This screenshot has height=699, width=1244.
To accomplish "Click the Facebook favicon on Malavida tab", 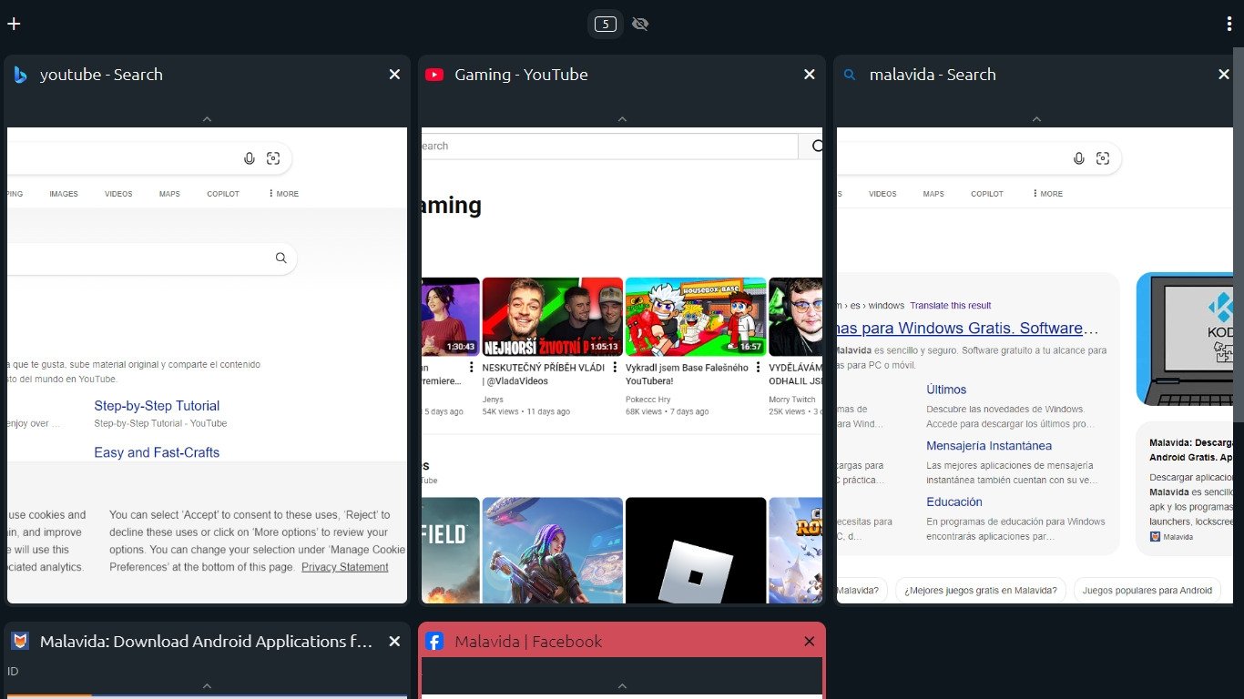I will tap(434, 642).
